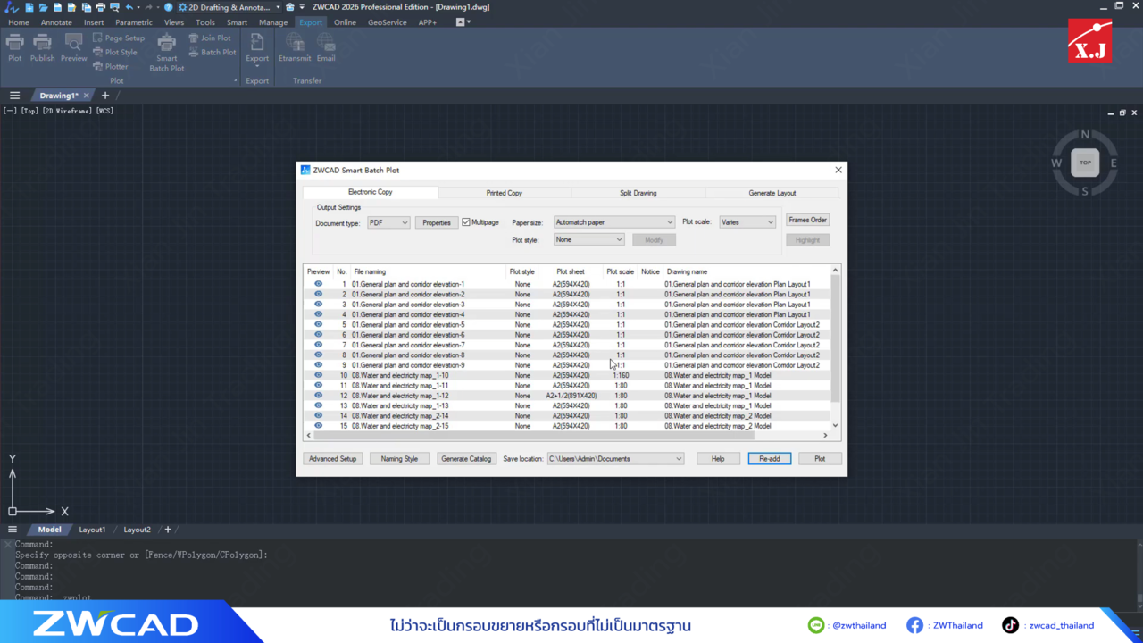Click the File naming column header
Viewport: 1143px width, 643px height.
click(429, 271)
